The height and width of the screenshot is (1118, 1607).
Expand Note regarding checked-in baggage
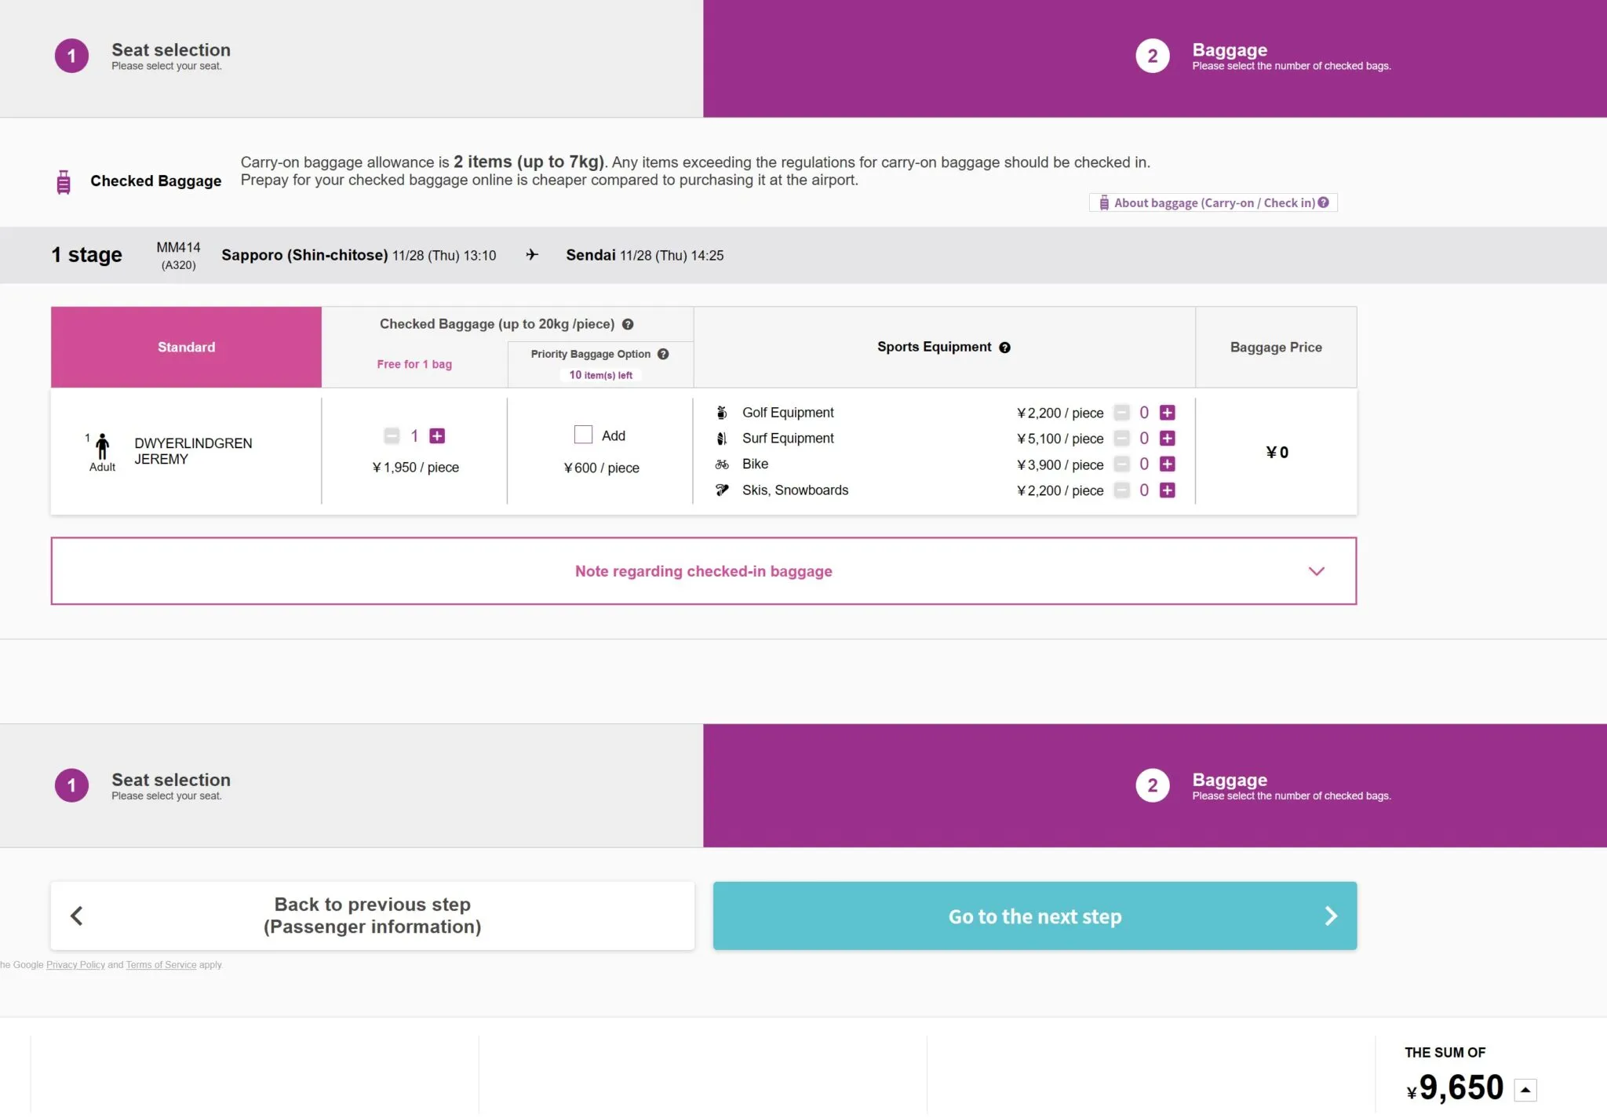[703, 571]
